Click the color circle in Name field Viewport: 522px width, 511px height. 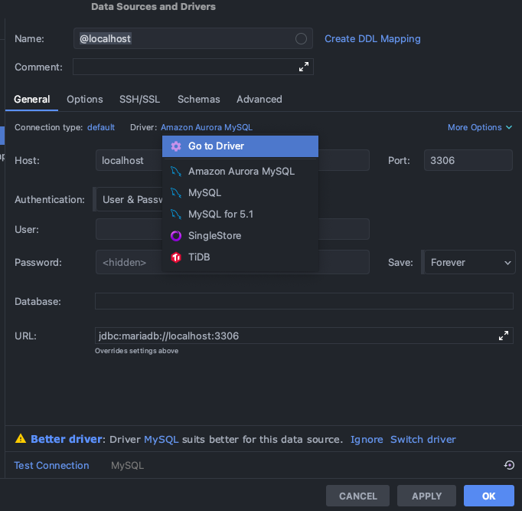pyautogui.click(x=301, y=38)
